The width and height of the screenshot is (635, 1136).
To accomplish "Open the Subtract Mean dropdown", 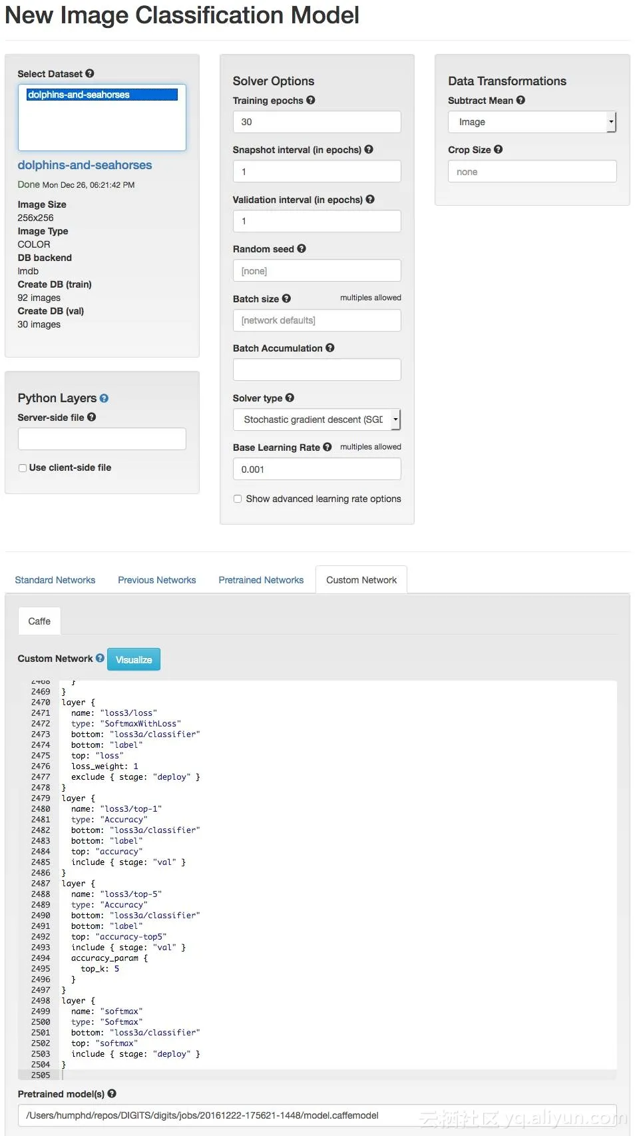I will pos(532,122).
